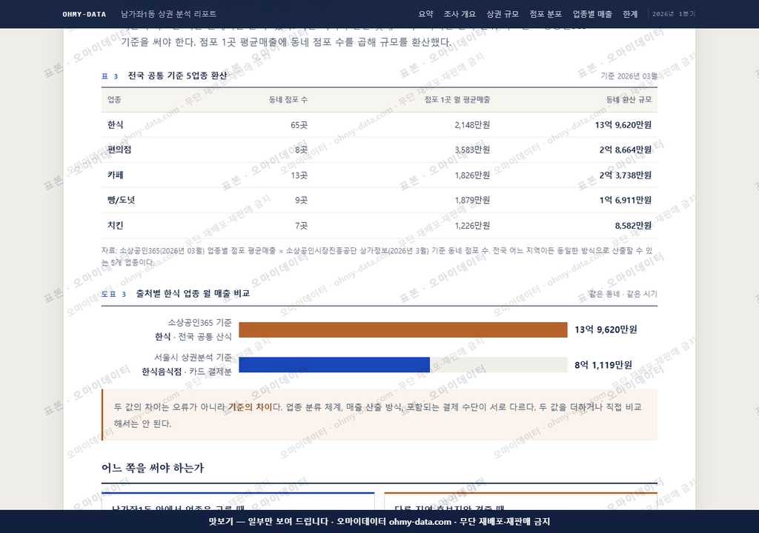Click the 업종 column header

pos(114,100)
